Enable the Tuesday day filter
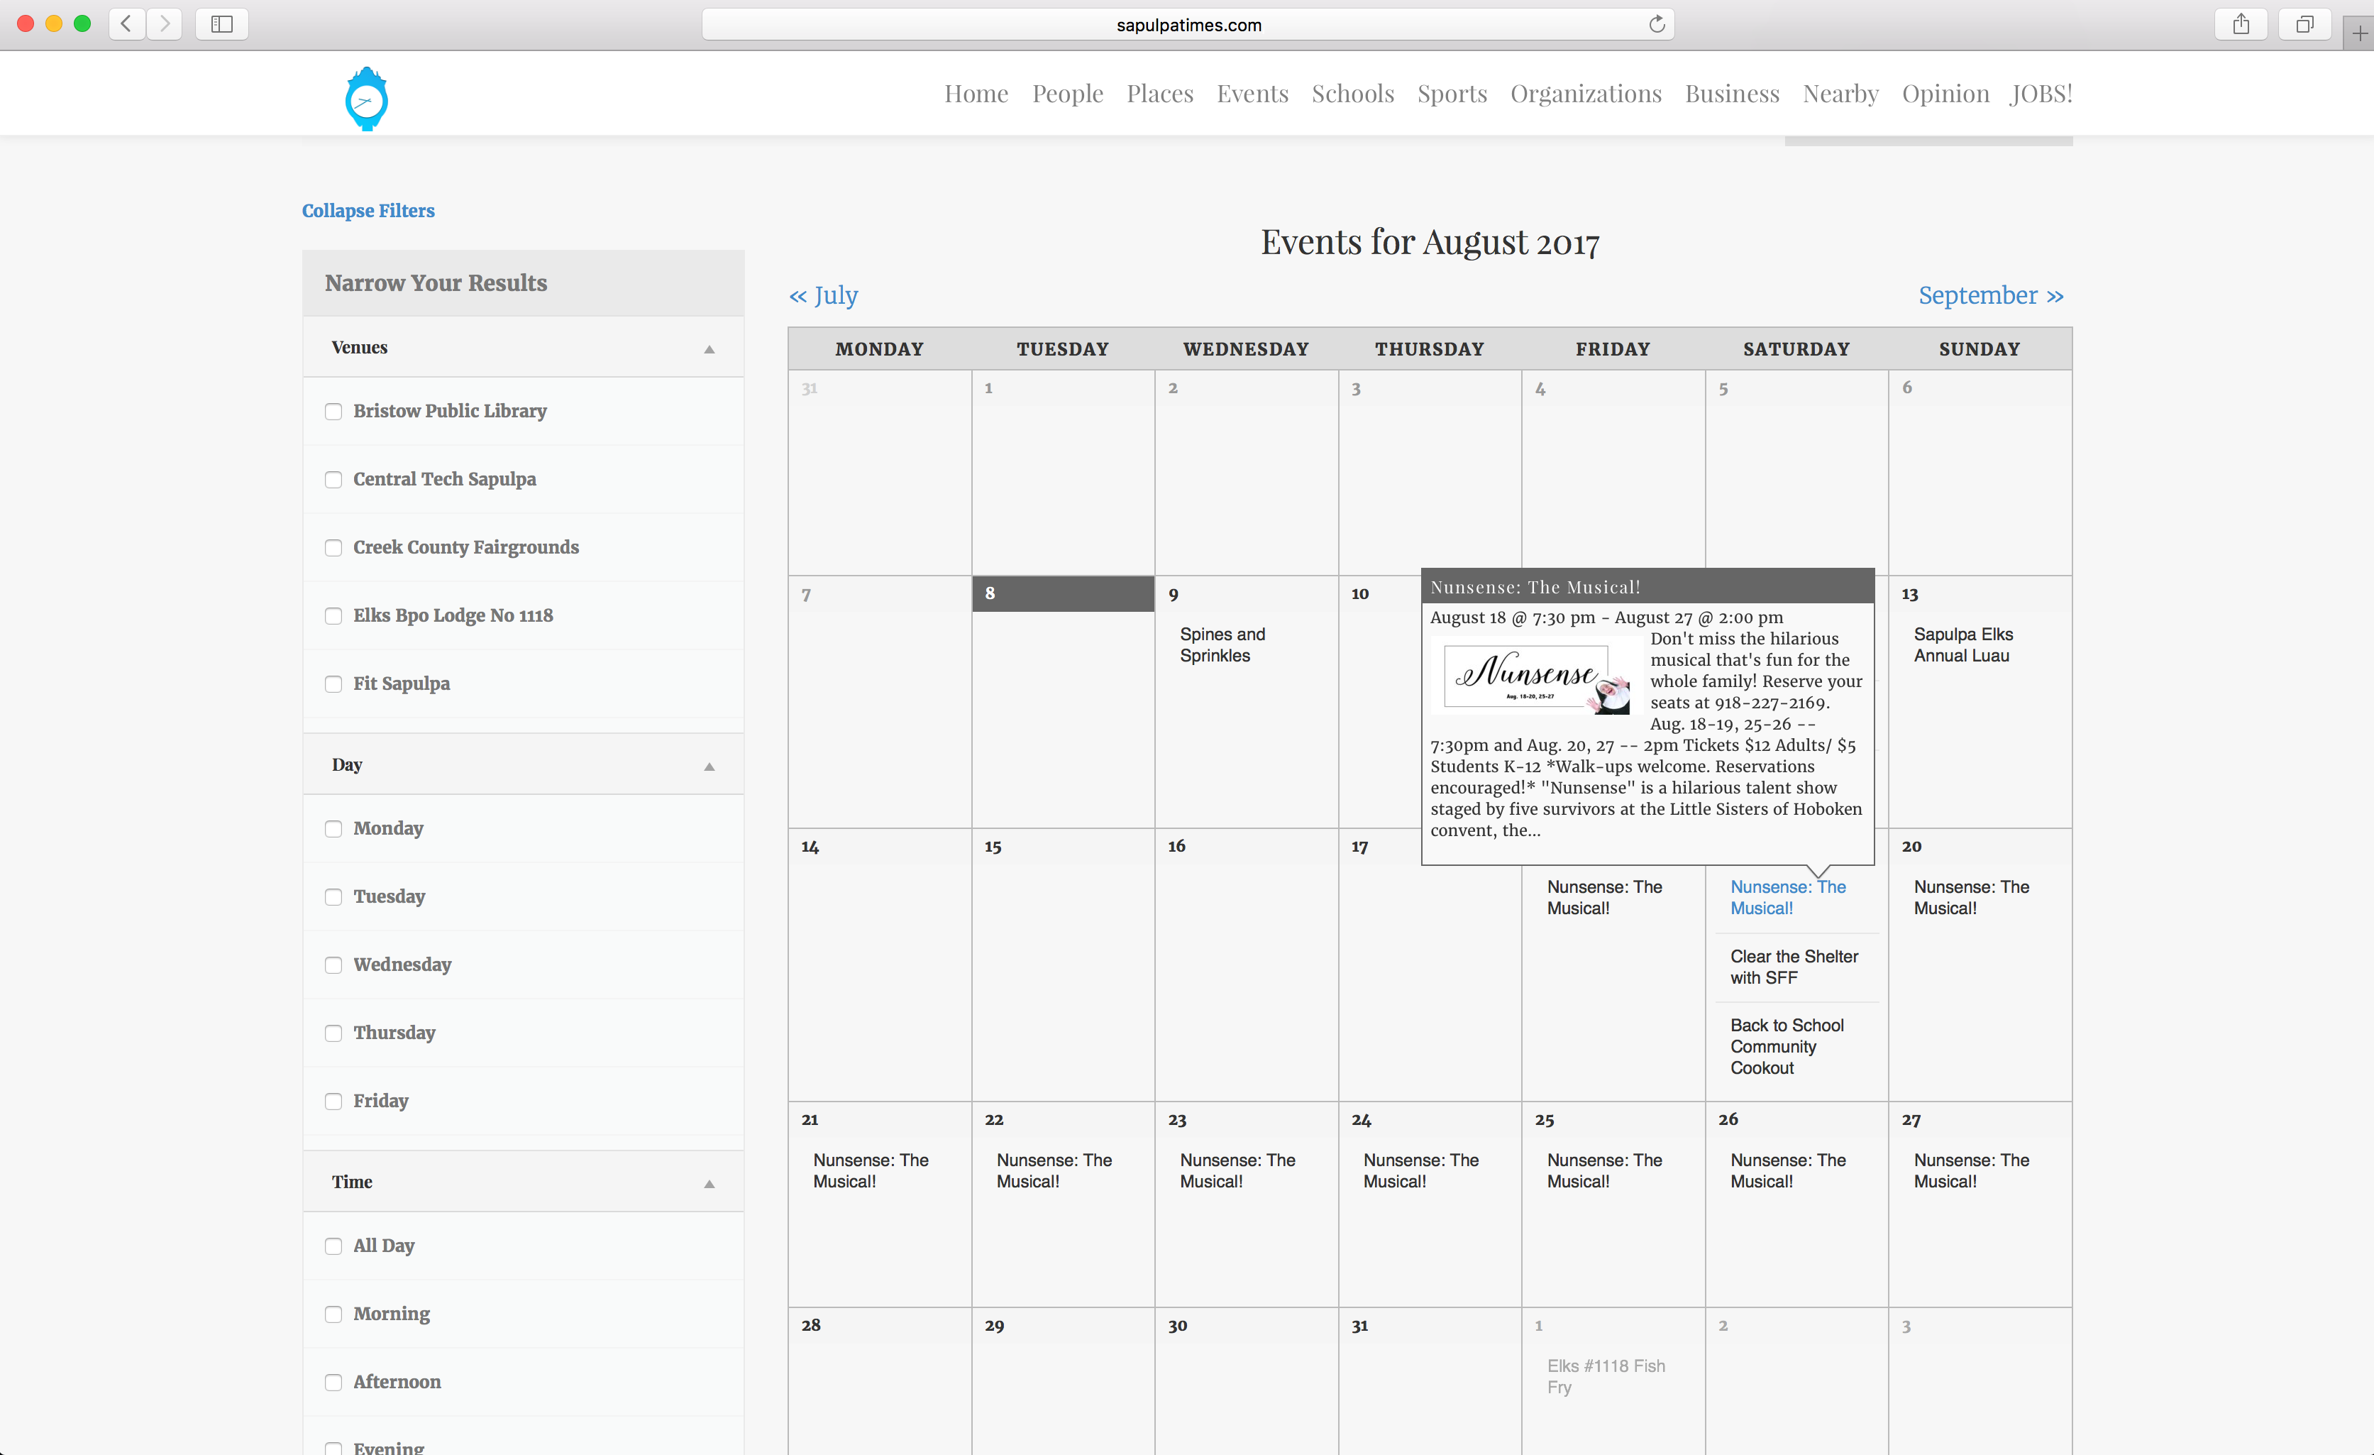The width and height of the screenshot is (2374, 1455). point(333,897)
